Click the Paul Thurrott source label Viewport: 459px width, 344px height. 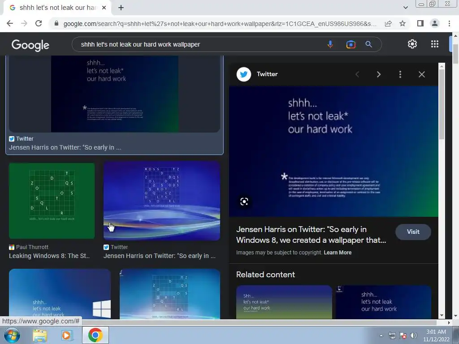coord(32,247)
